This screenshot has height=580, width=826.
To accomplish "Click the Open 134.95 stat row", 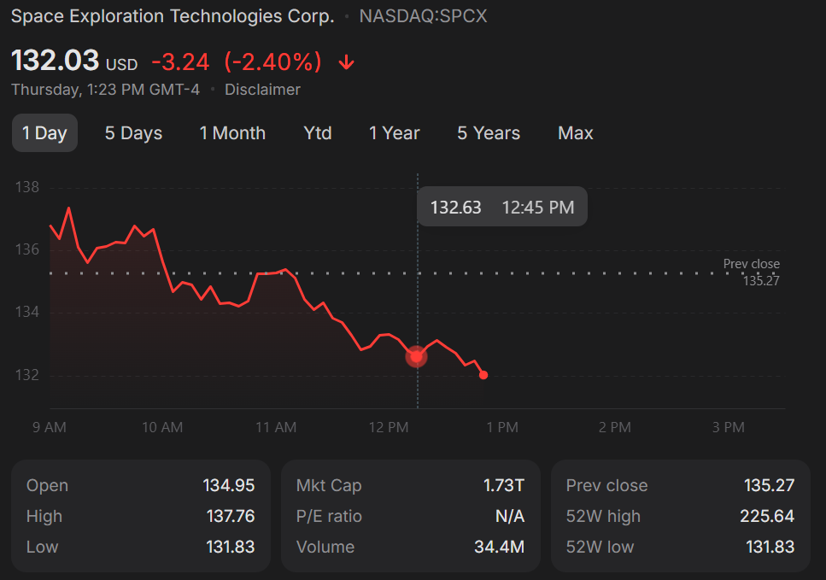I will coord(141,485).
